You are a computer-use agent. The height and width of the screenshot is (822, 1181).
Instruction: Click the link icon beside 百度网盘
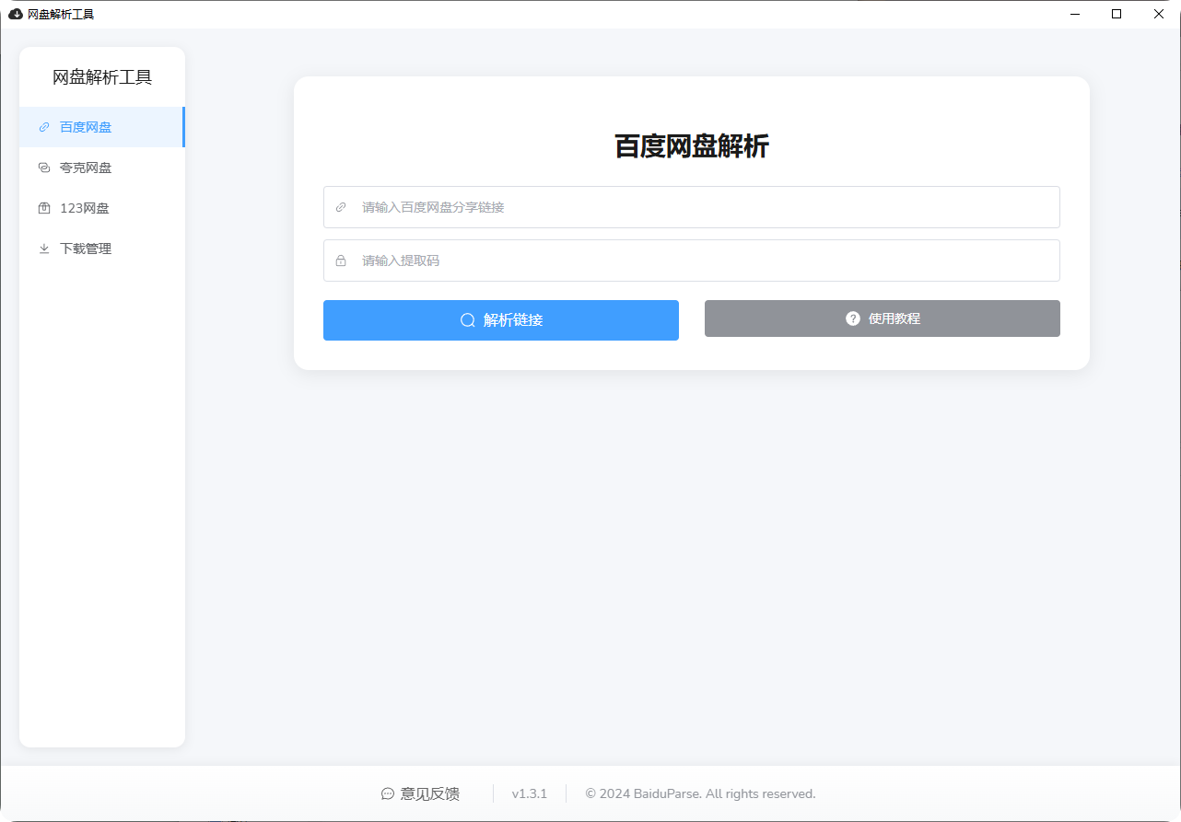pyautogui.click(x=44, y=127)
